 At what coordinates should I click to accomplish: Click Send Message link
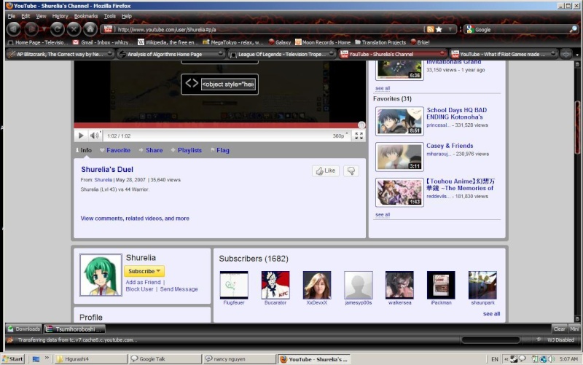click(x=179, y=289)
